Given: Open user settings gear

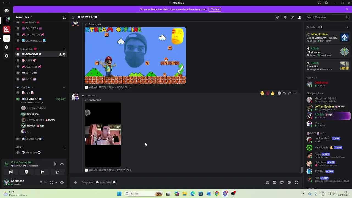Looking at the screenshot, I should tap(62, 182).
